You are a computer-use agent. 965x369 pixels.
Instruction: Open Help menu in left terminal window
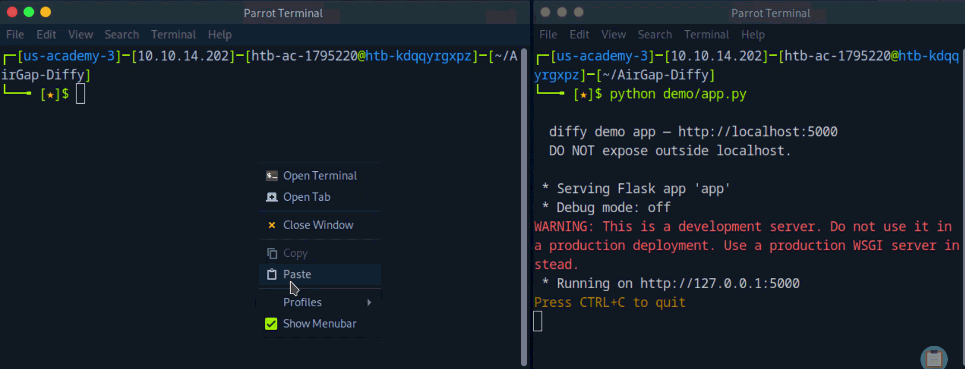tap(220, 34)
